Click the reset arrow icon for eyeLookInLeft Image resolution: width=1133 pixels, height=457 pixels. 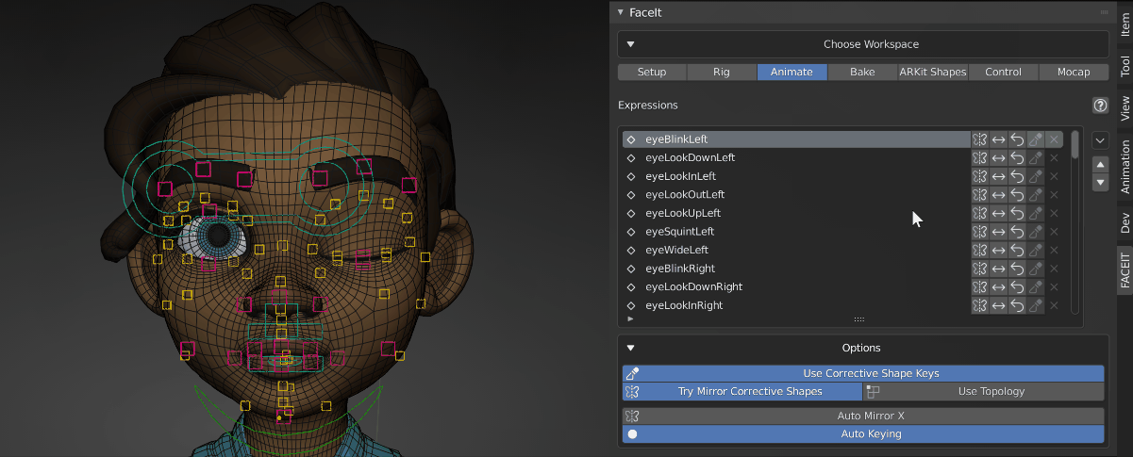(1017, 176)
